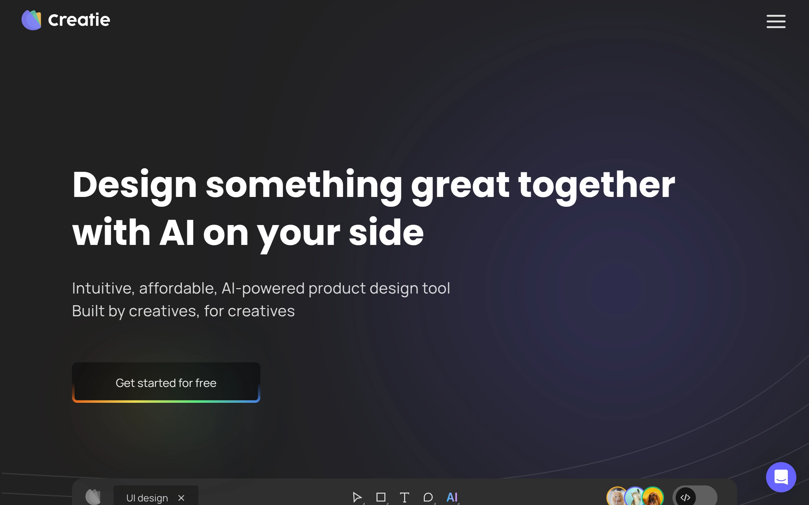Open the AI tool
Image resolution: width=809 pixels, height=505 pixels.
click(x=452, y=497)
